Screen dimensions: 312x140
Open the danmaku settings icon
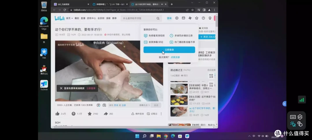point(104,105)
